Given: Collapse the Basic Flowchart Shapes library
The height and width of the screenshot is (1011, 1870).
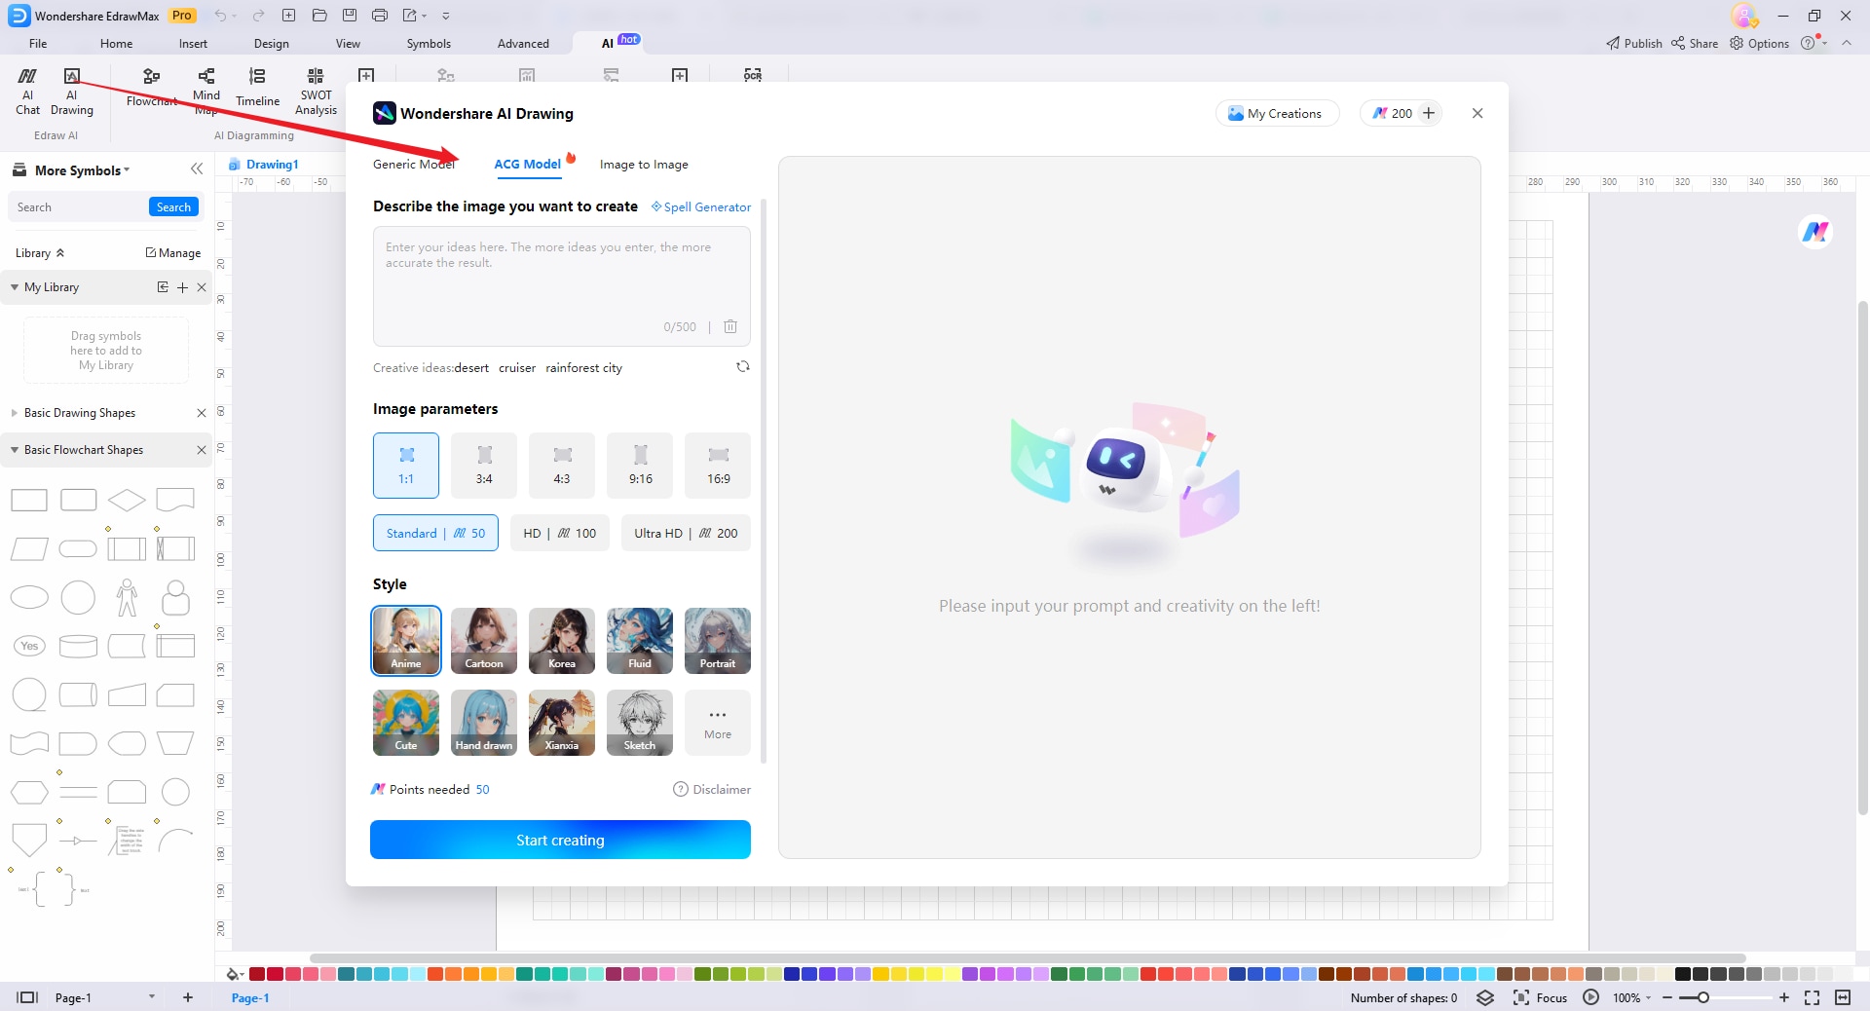Looking at the screenshot, I should click(x=15, y=450).
